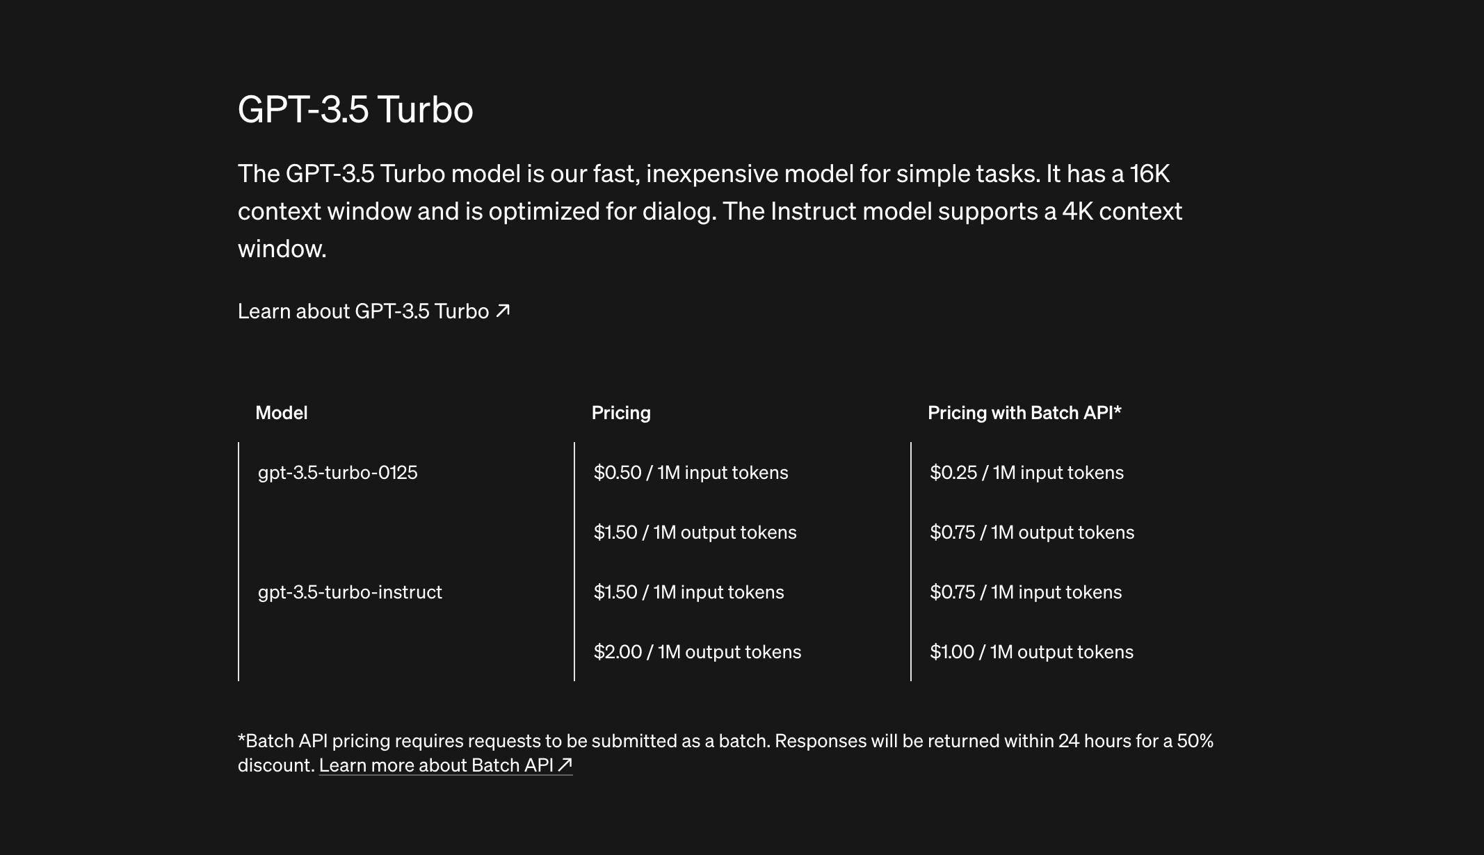Viewport: 1484px width, 855px height.
Task: Click the Batch API footnote text
Action: (725, 753)
